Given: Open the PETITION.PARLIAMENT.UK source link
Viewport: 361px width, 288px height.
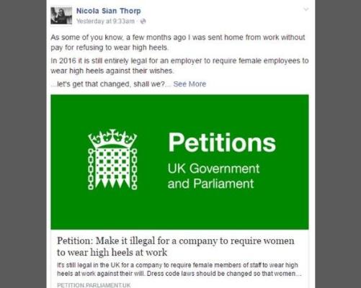Looking at the screenshot, I should (x=94, y=285).
